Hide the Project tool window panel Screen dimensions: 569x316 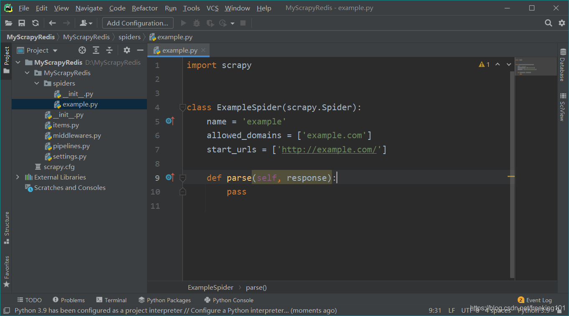pyautogui.click(x=140, y=51)
